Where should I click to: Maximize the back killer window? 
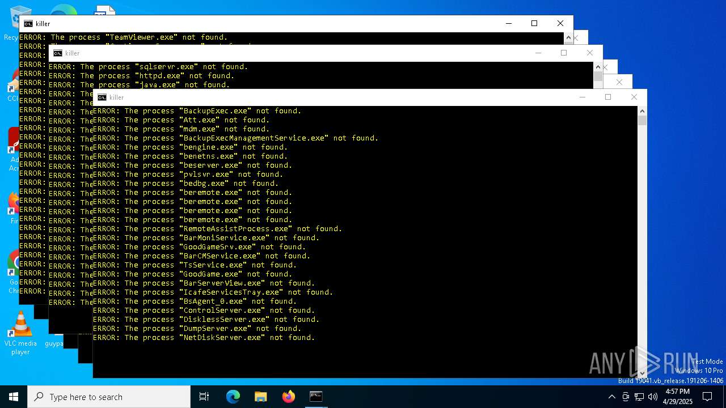click(534, 24)
